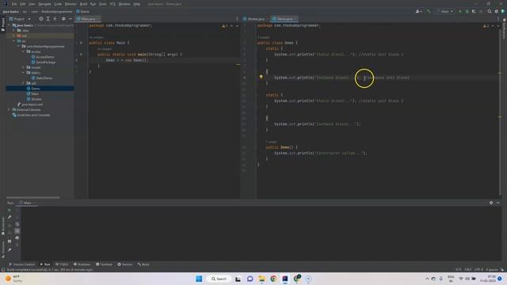The height and width of the screenshot is (285, 507).
Task: Open the Edit menu
Action: (23, 4)
